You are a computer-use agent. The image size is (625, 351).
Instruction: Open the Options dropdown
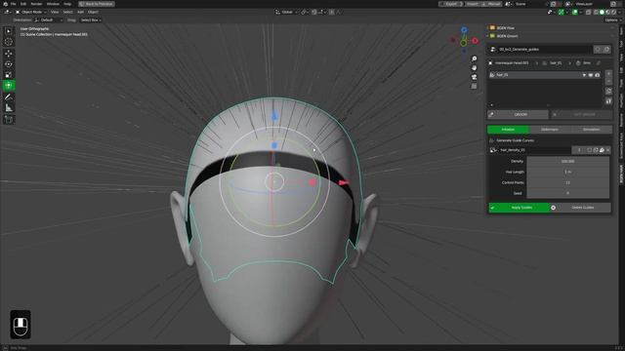[x=612, y=19]
